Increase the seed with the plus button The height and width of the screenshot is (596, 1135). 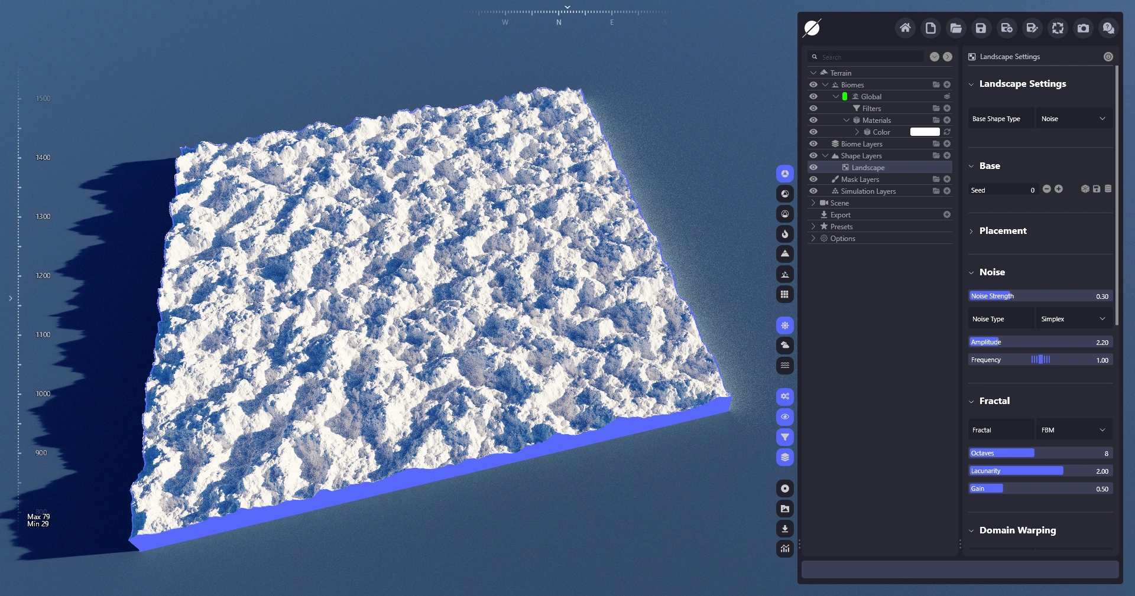click(1059, 189)
